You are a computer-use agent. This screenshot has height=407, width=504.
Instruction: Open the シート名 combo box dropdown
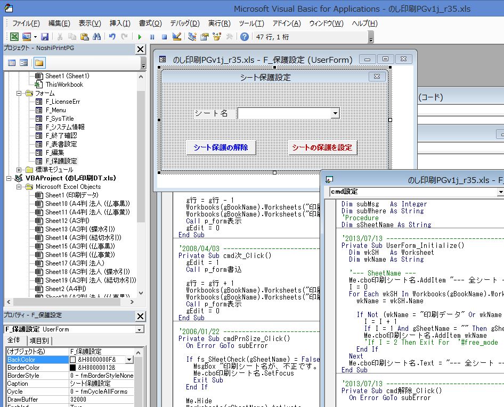pos(335,113)
